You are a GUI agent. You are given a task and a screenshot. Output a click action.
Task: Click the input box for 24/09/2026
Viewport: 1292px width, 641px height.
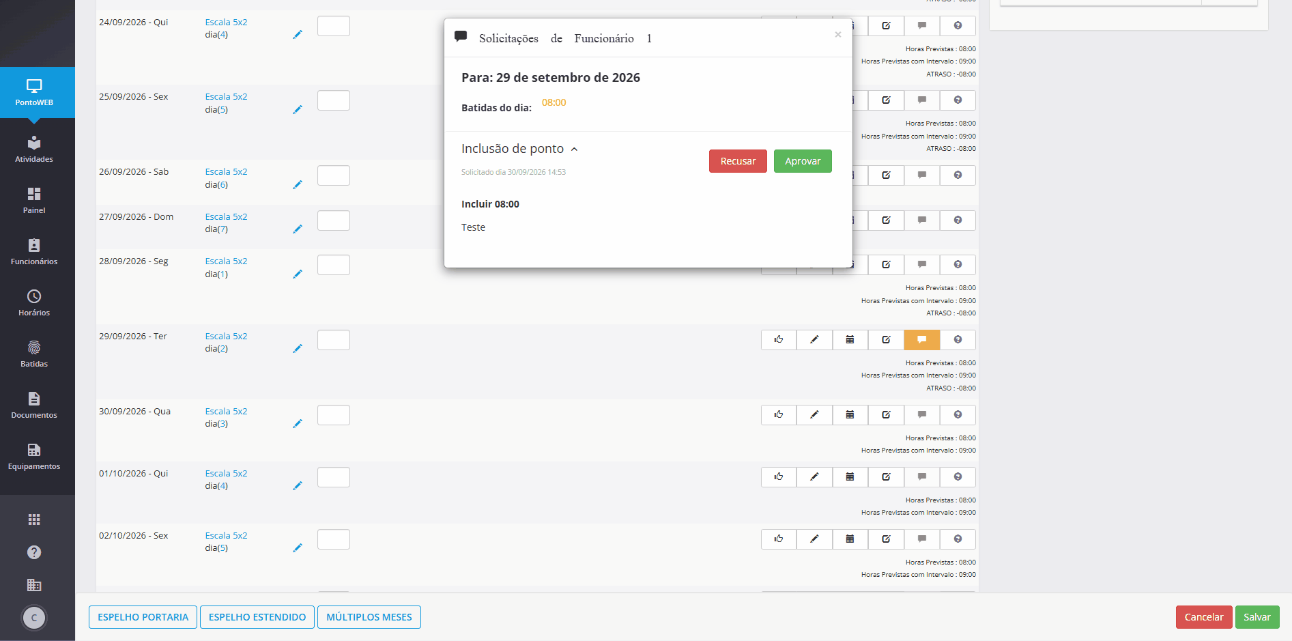pyautogui.click(x=334, y=26)
